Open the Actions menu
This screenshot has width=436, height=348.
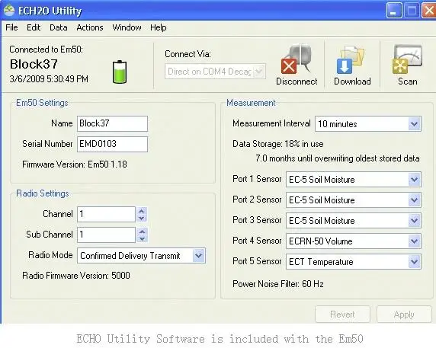pyautogui.click(x=90, y=27)
